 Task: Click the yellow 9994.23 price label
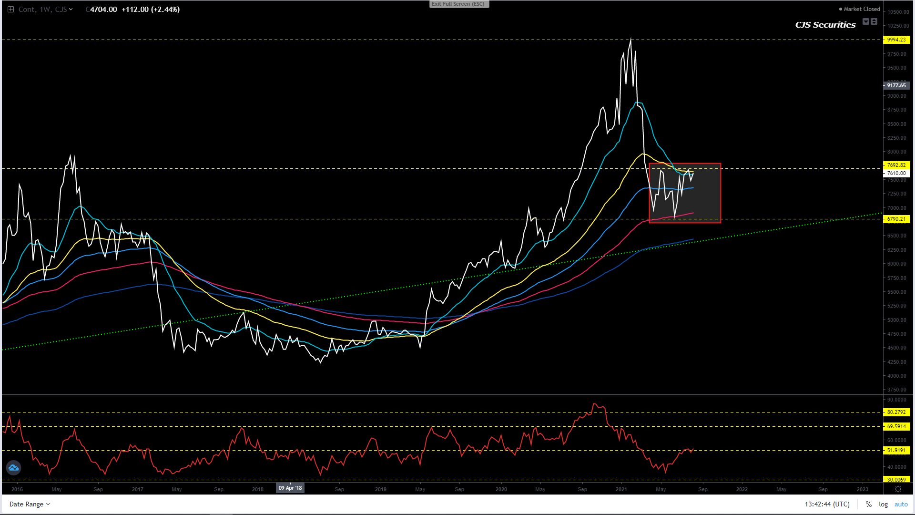click(x=896, y=40)
